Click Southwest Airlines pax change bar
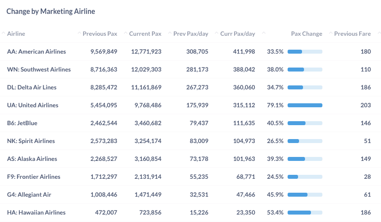Screen dimensions: 381x222 tap(305, 70)
